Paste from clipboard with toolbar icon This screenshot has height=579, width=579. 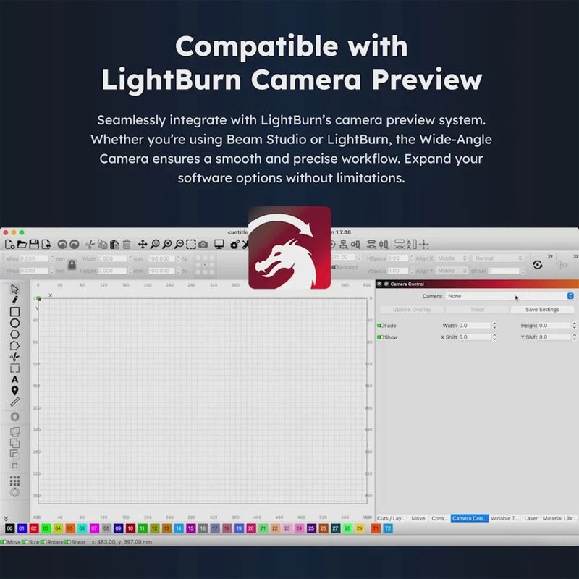[114, 244]
